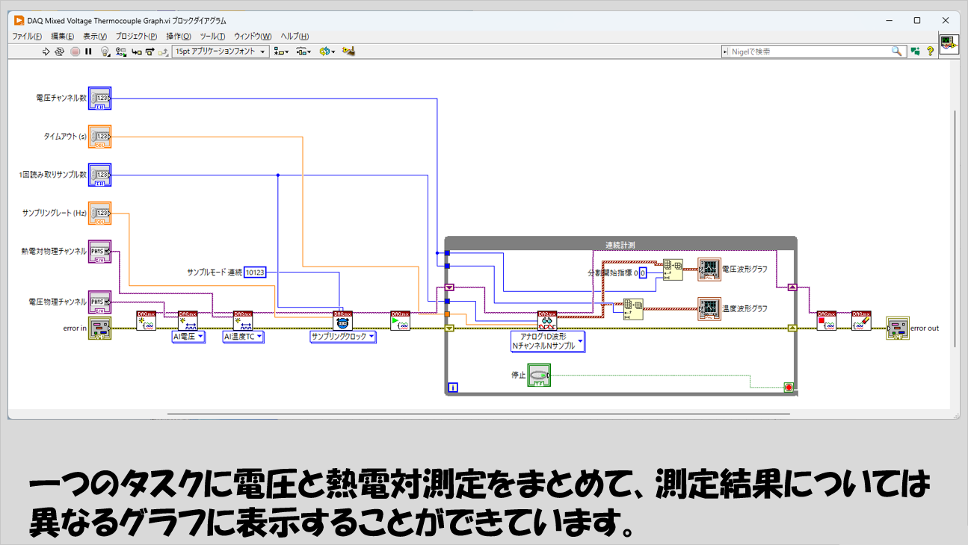The image size is (968, 545).
Task: Click the Abort Execution stop icon
Action: coord(75,52)
